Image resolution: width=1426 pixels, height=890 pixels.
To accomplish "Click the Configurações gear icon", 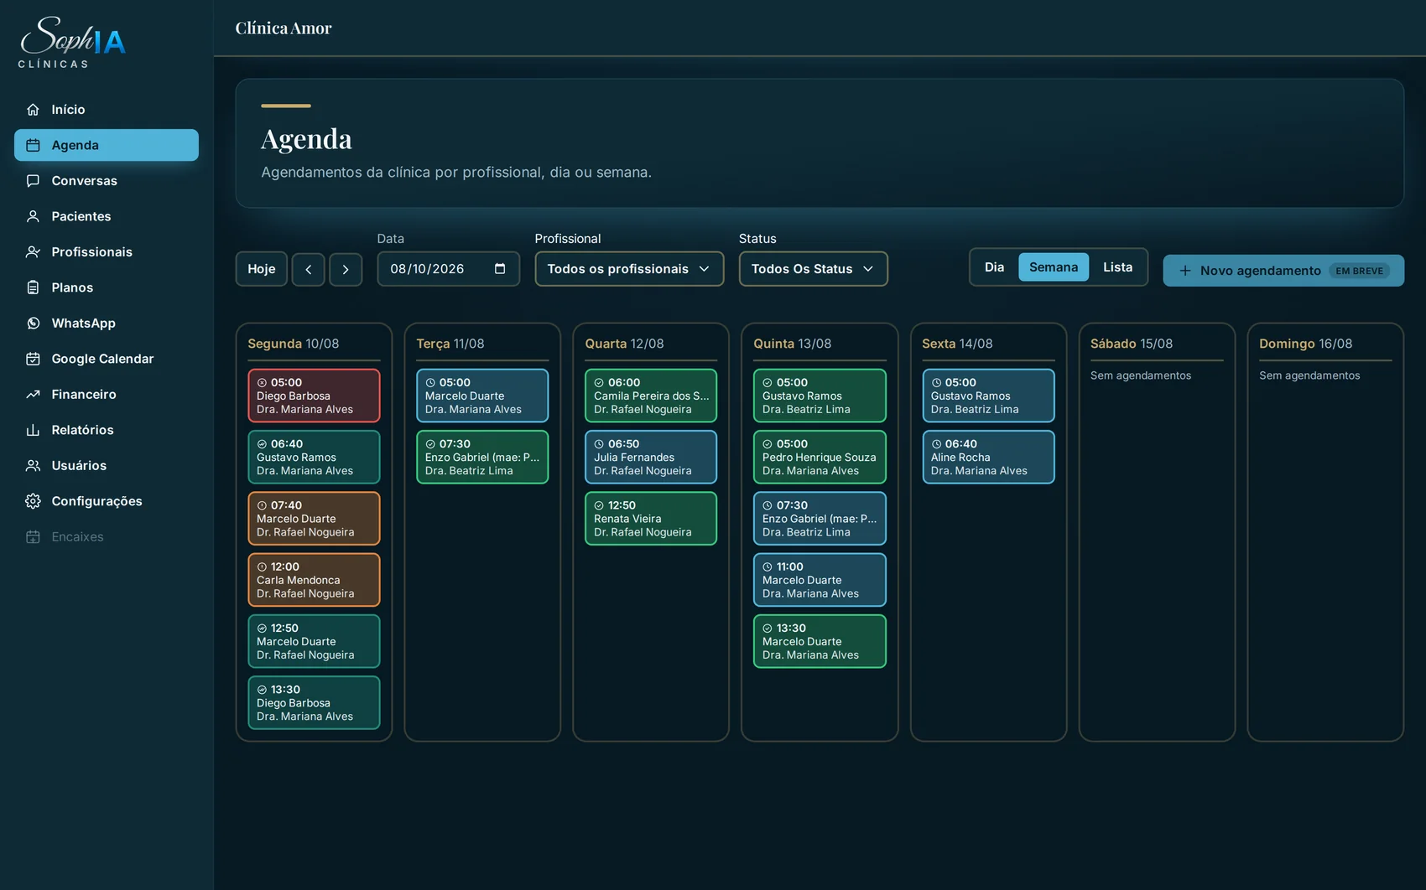I will coord(33,501).
